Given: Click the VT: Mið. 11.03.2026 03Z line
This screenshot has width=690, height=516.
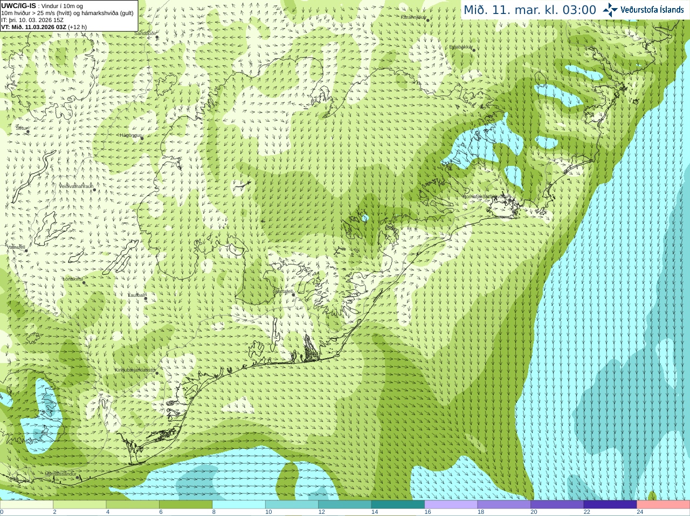Looking at the screenshot, I should point(44,27).
